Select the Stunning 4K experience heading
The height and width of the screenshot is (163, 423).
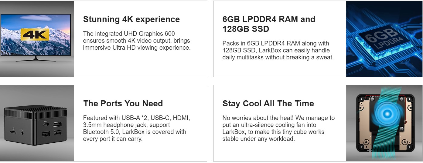point(131,19)
